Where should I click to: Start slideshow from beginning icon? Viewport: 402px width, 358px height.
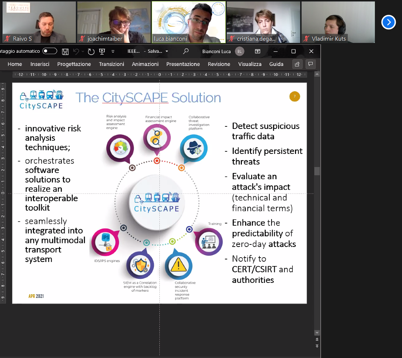(x=102, y=51)
